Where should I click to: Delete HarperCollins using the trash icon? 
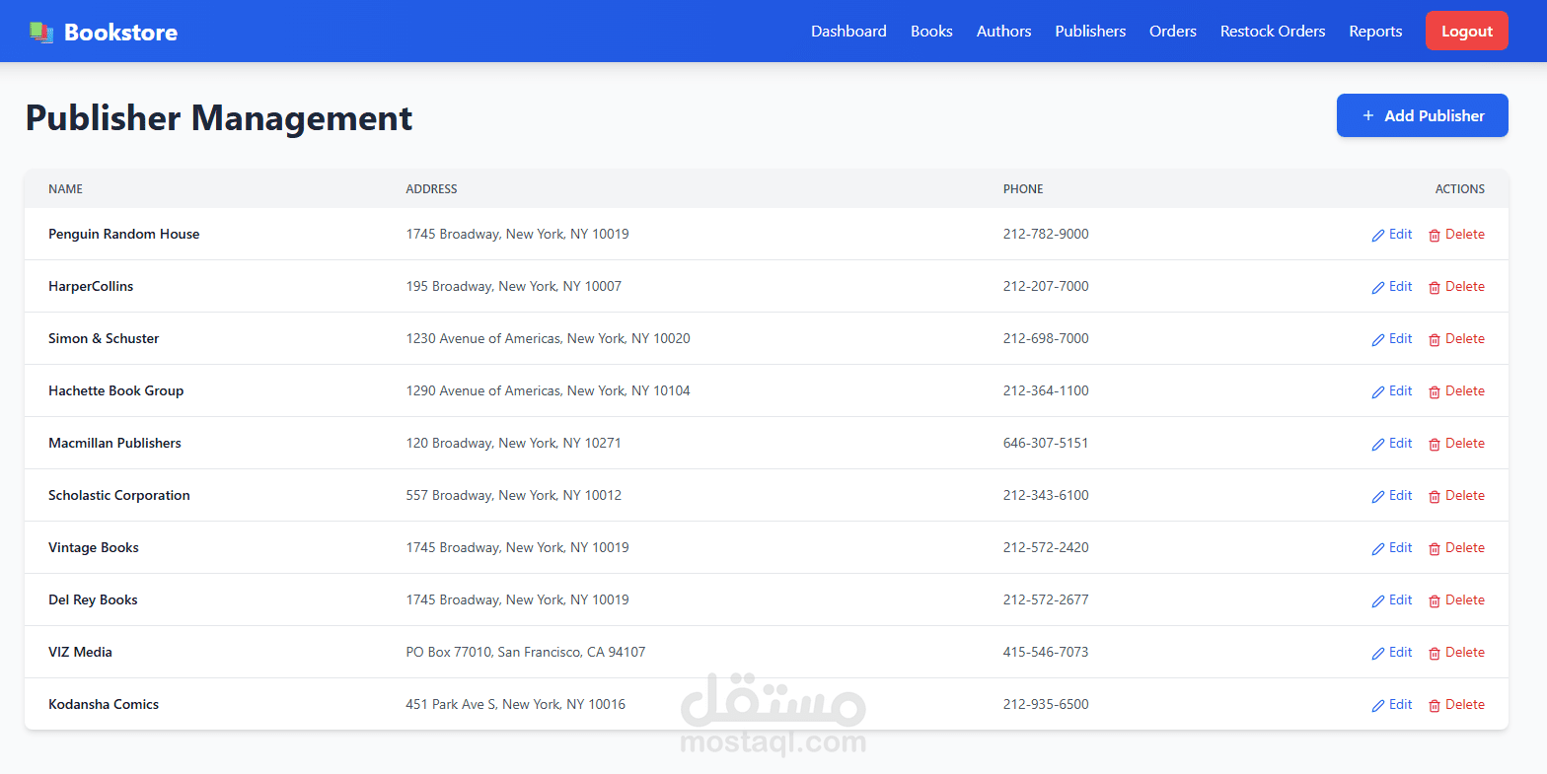pyautogui.click(x=1435, y=288)
